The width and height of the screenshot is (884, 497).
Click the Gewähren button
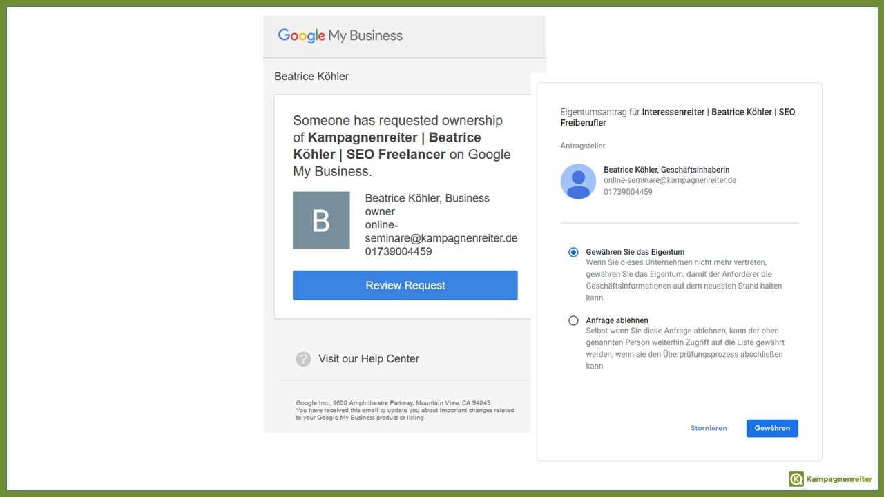772,428
